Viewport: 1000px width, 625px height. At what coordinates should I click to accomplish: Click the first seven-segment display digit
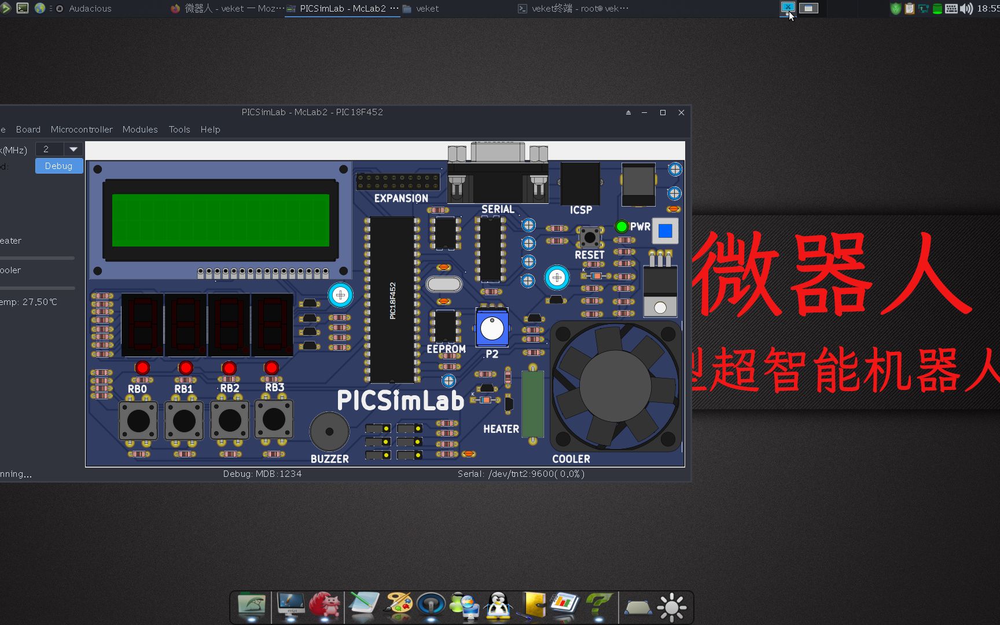142,325
